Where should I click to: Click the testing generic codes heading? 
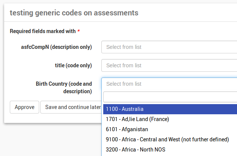tap(74, 13)
